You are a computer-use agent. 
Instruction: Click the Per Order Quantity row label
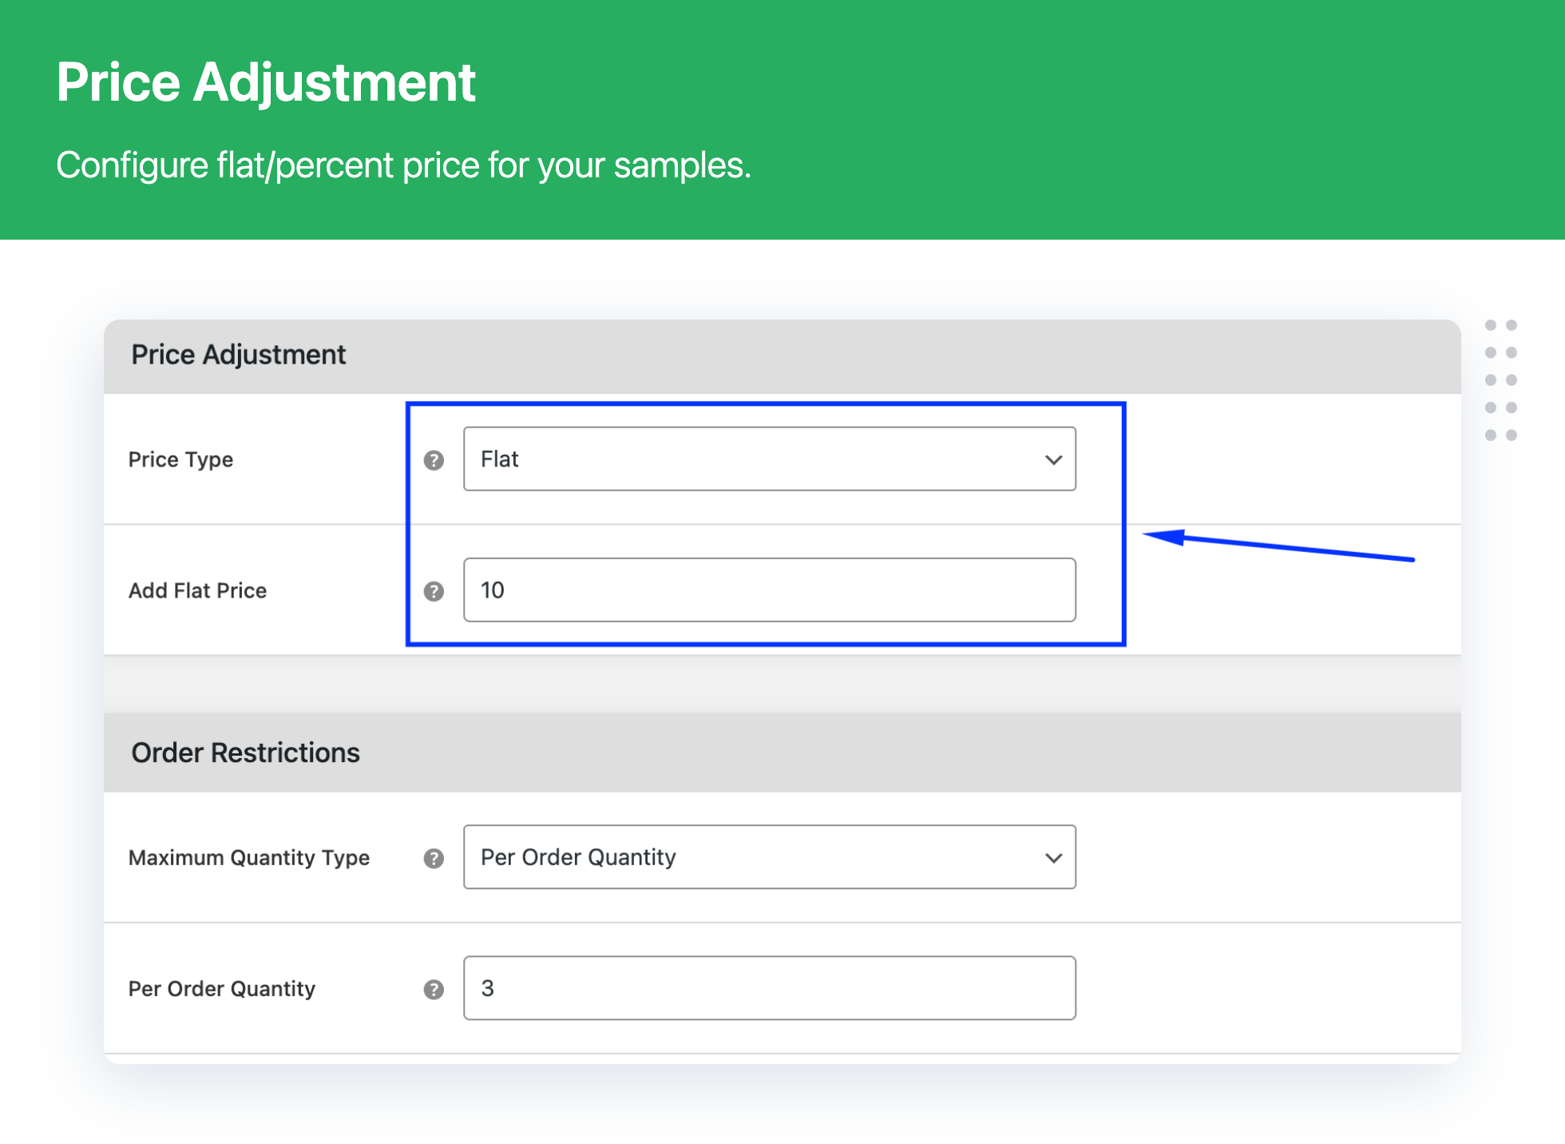222,988
